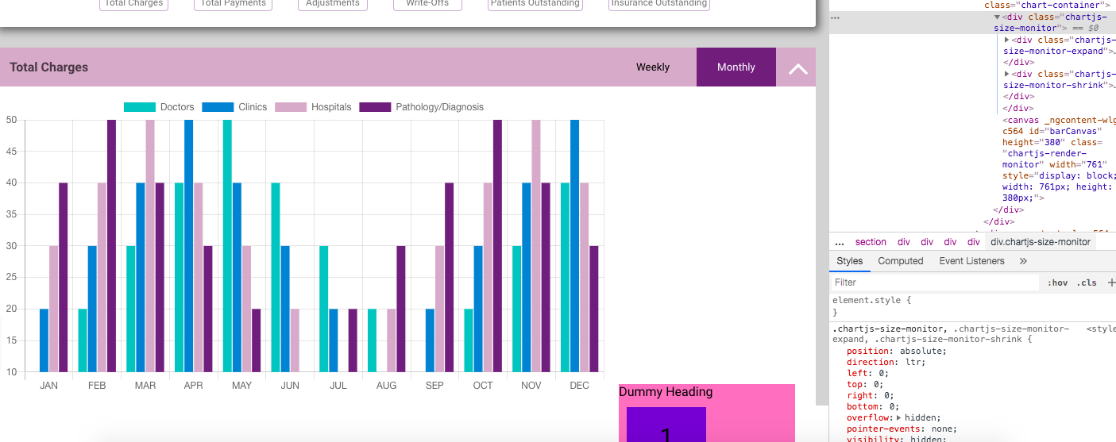Switch chart to Weekly view
Screen dimensions: 1116x442
[x=653, y=67]
